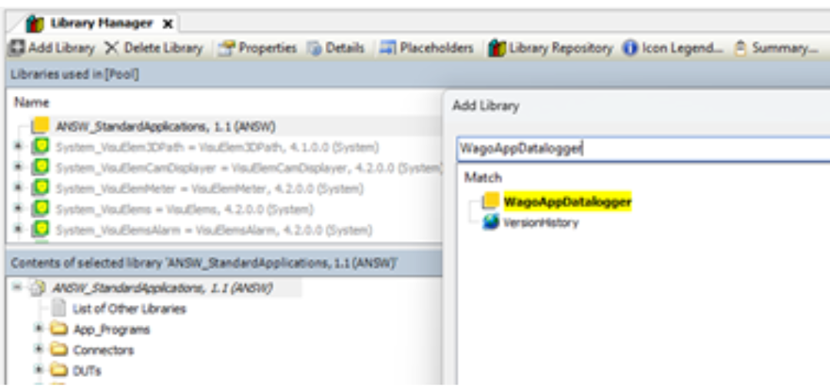Open the Library Repository

pos(550,48)
